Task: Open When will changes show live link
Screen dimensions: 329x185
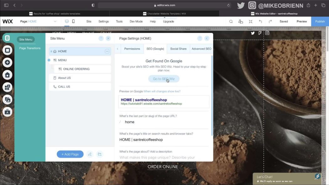Action: pyautogui.click(x=162, y=91)
